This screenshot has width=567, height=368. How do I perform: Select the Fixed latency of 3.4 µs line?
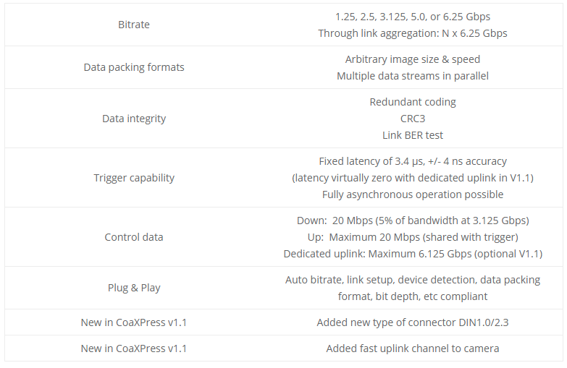[x=413, y=161]
